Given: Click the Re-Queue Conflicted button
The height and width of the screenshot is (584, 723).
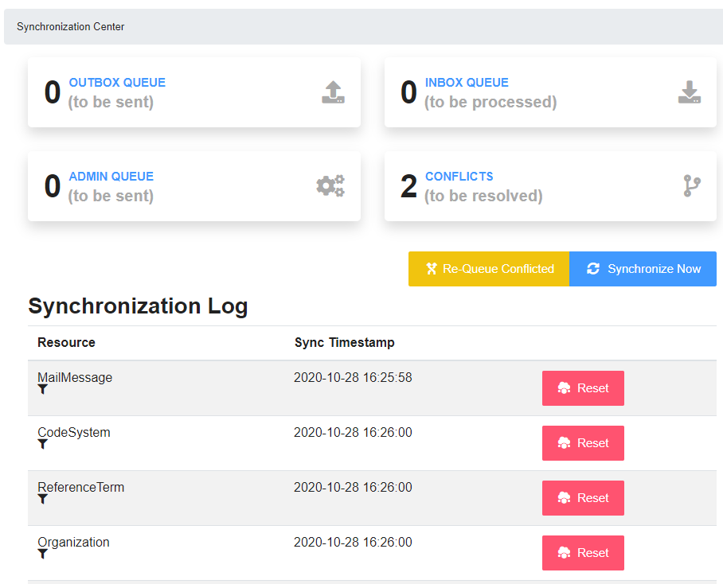Looking at the screenshot, I should pyautogui.click(x=489, y=269).
